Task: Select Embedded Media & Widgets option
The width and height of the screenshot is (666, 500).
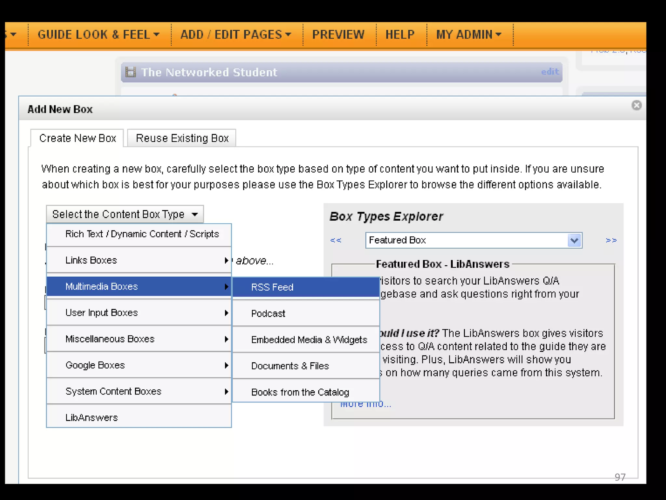Action: 309,340
